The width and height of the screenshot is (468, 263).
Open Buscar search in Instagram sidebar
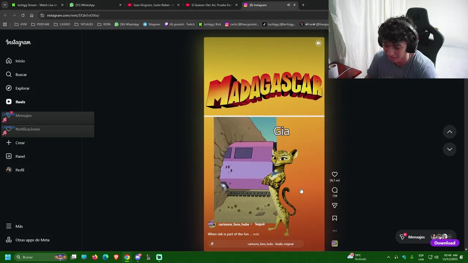pos(16,75)
